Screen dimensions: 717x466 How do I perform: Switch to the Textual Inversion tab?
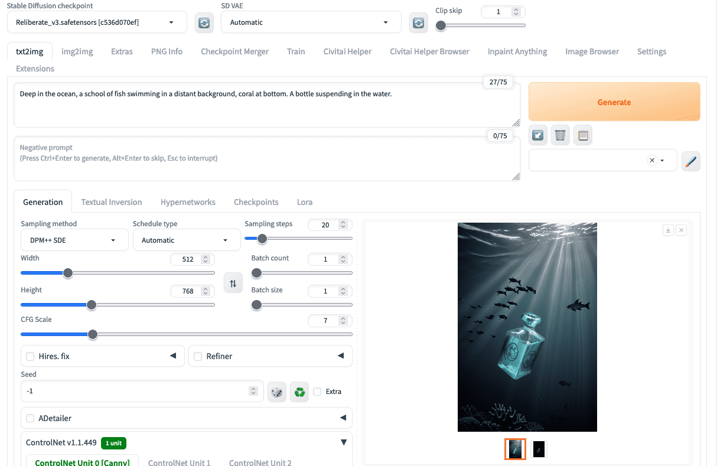tap(112, 202)
